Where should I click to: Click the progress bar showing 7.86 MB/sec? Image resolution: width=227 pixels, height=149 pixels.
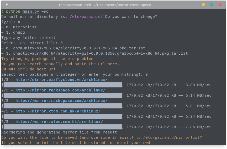pyautogui.click(x=62, y=127)
